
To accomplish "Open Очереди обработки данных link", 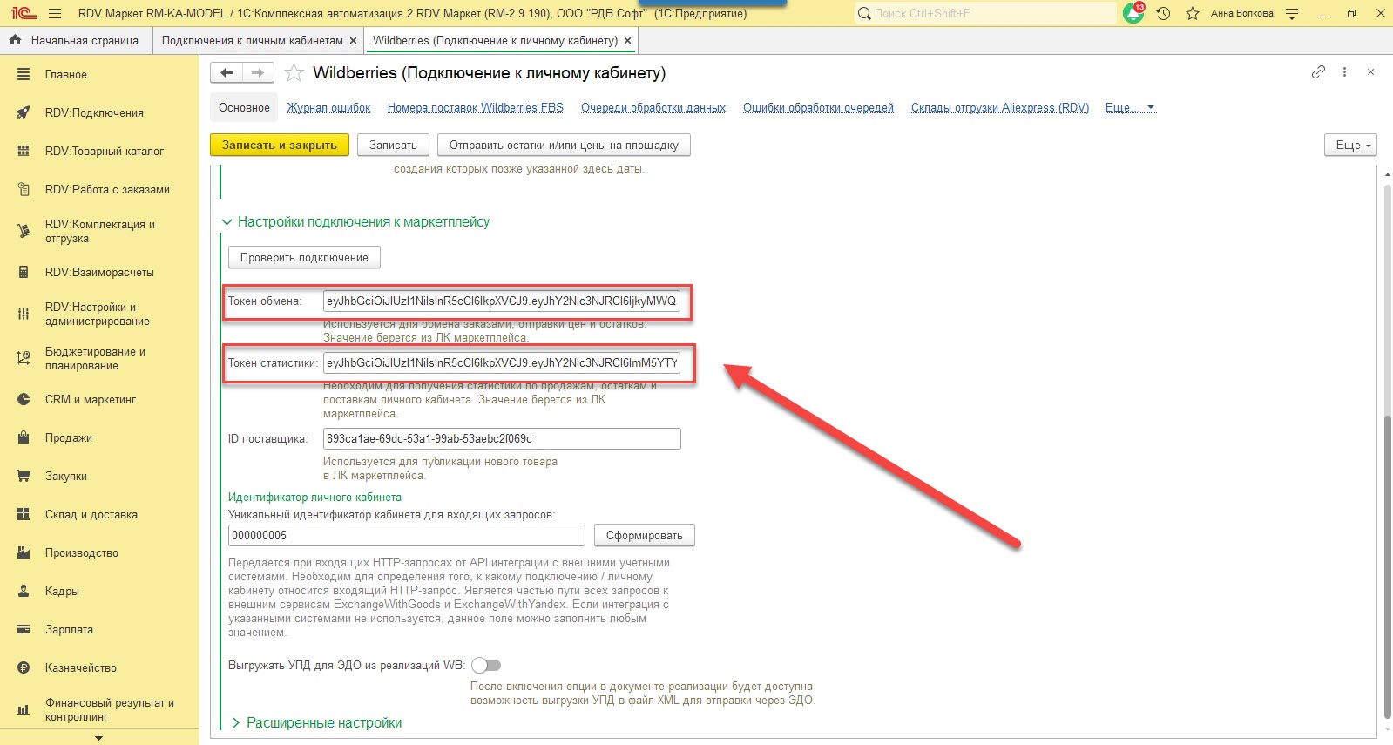I will pyautogui.click(x=653, y=108).
